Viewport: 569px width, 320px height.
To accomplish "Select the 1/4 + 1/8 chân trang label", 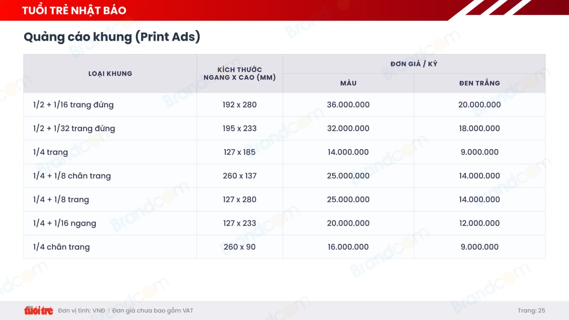I will 72,176.
